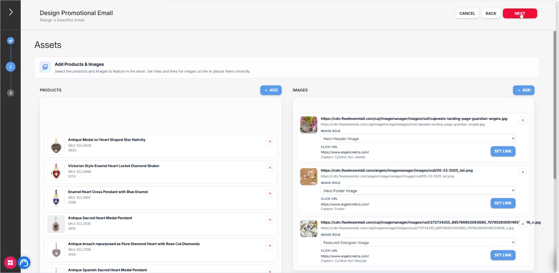
Task: Click the 'Caption: Cytnhia Ann Jewels' text
Action: click(343, 157)
